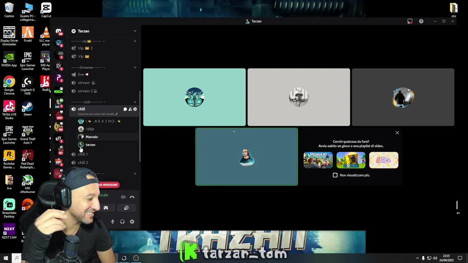Viewport: 468px width, 263px height.
Task: Open noise suppression waveform icon
Action: pos(123,197)
